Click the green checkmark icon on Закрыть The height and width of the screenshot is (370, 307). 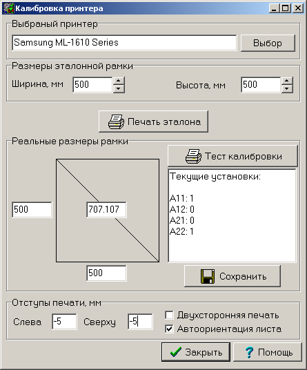pos(176,352)
